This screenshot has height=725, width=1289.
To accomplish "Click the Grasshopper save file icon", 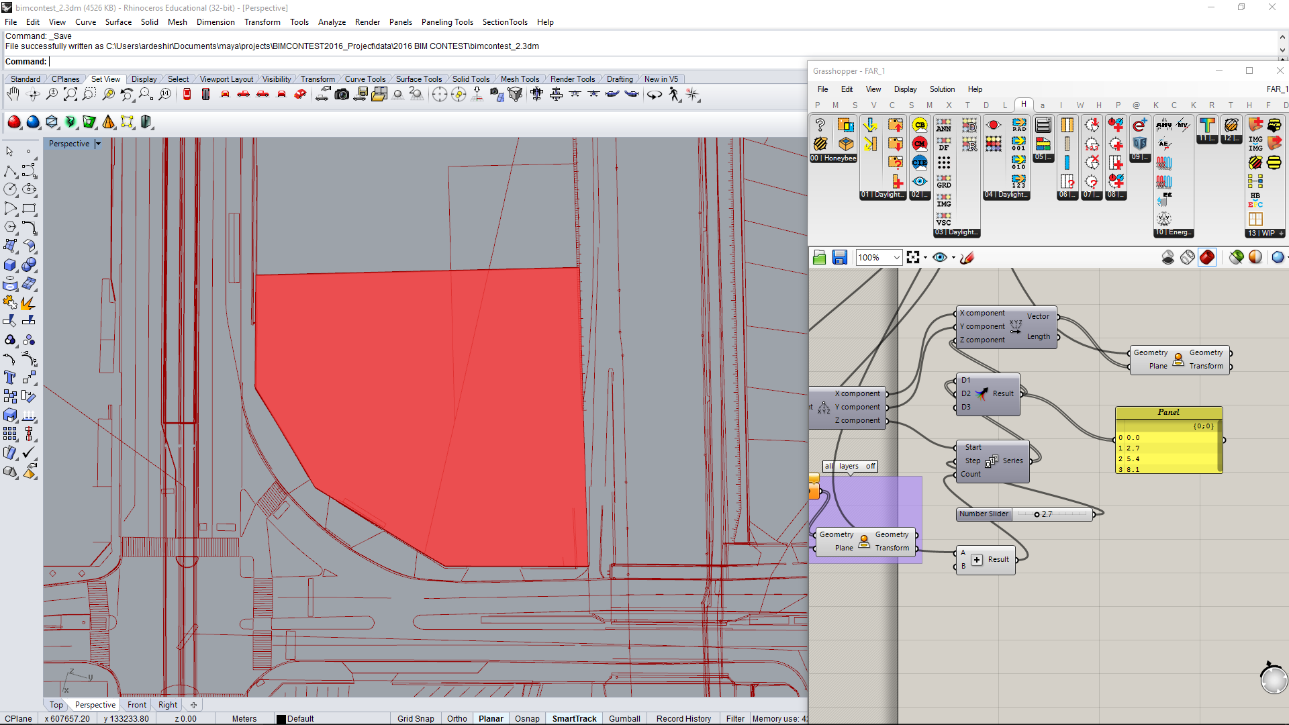I will 839,258.
